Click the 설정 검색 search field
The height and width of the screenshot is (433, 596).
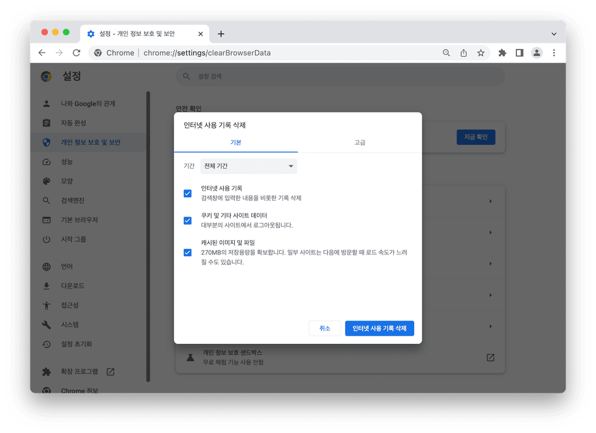340,77
